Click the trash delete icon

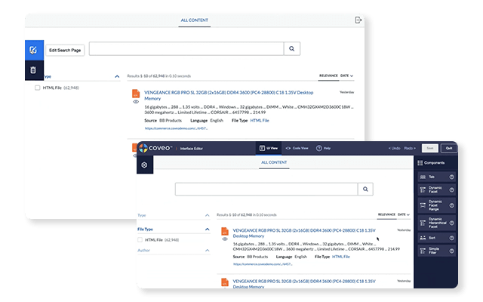33,70
